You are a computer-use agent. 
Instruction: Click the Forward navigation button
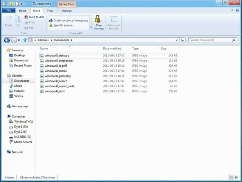point(14,40)
